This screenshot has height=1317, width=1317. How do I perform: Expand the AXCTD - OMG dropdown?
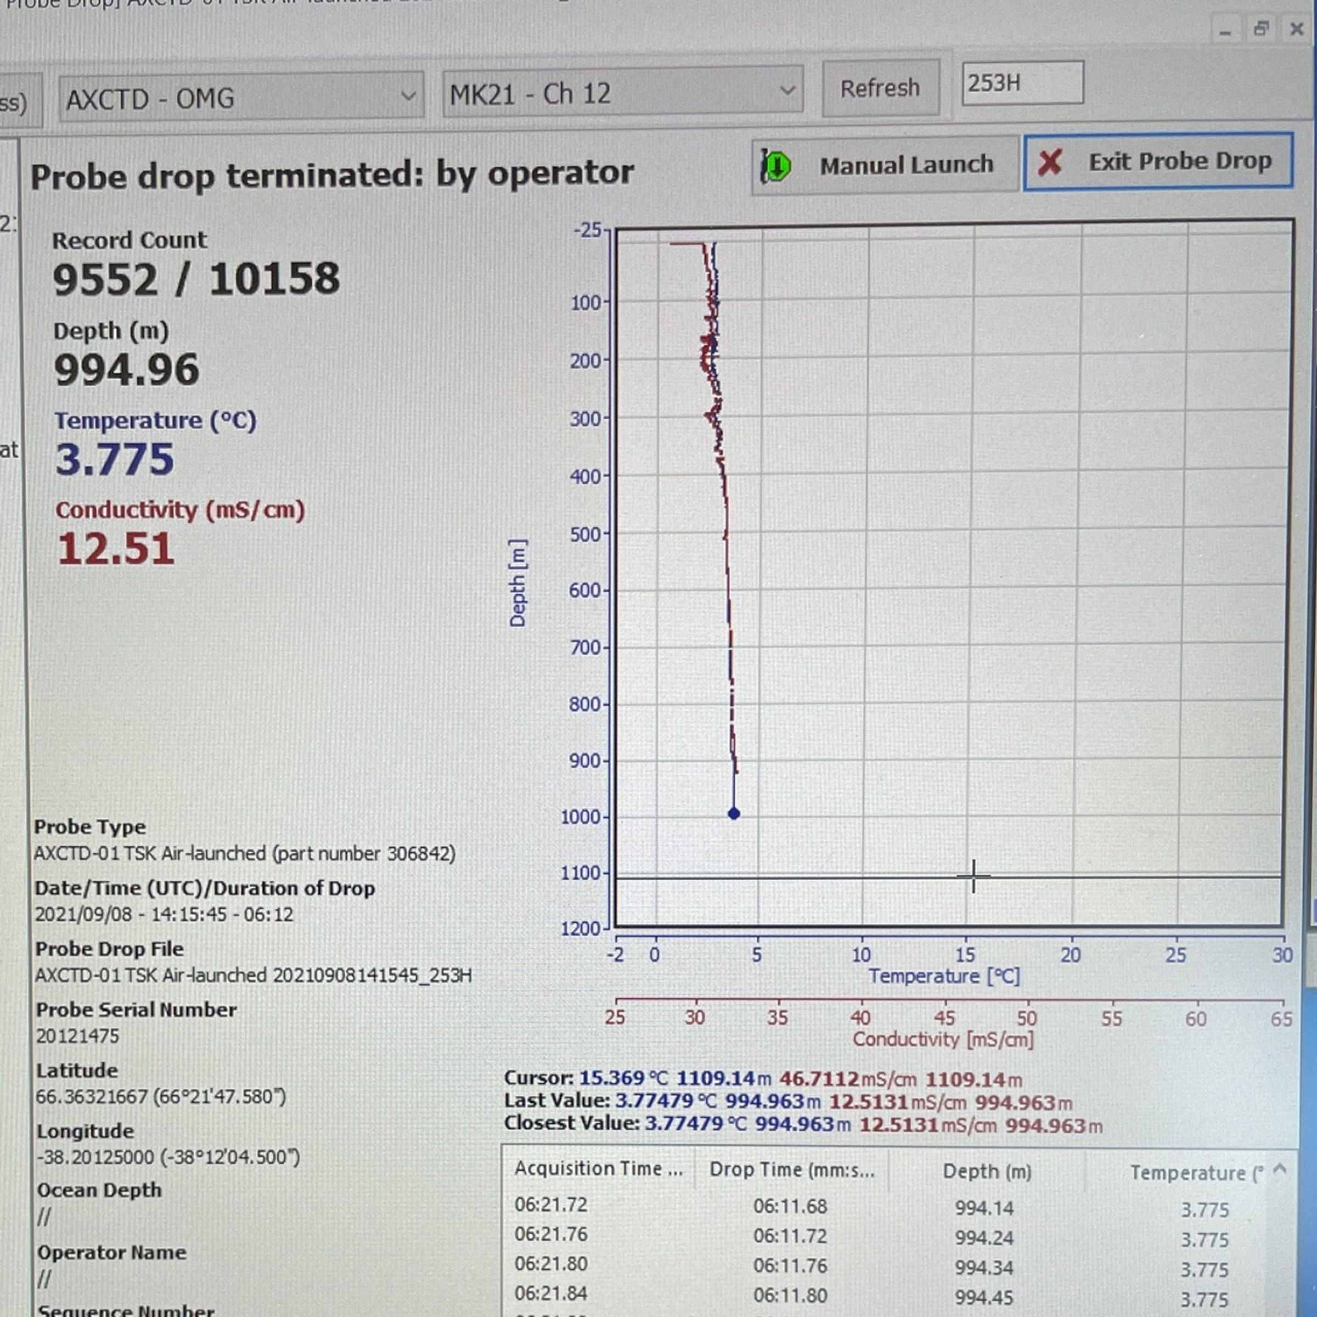(x=408, y=96)
